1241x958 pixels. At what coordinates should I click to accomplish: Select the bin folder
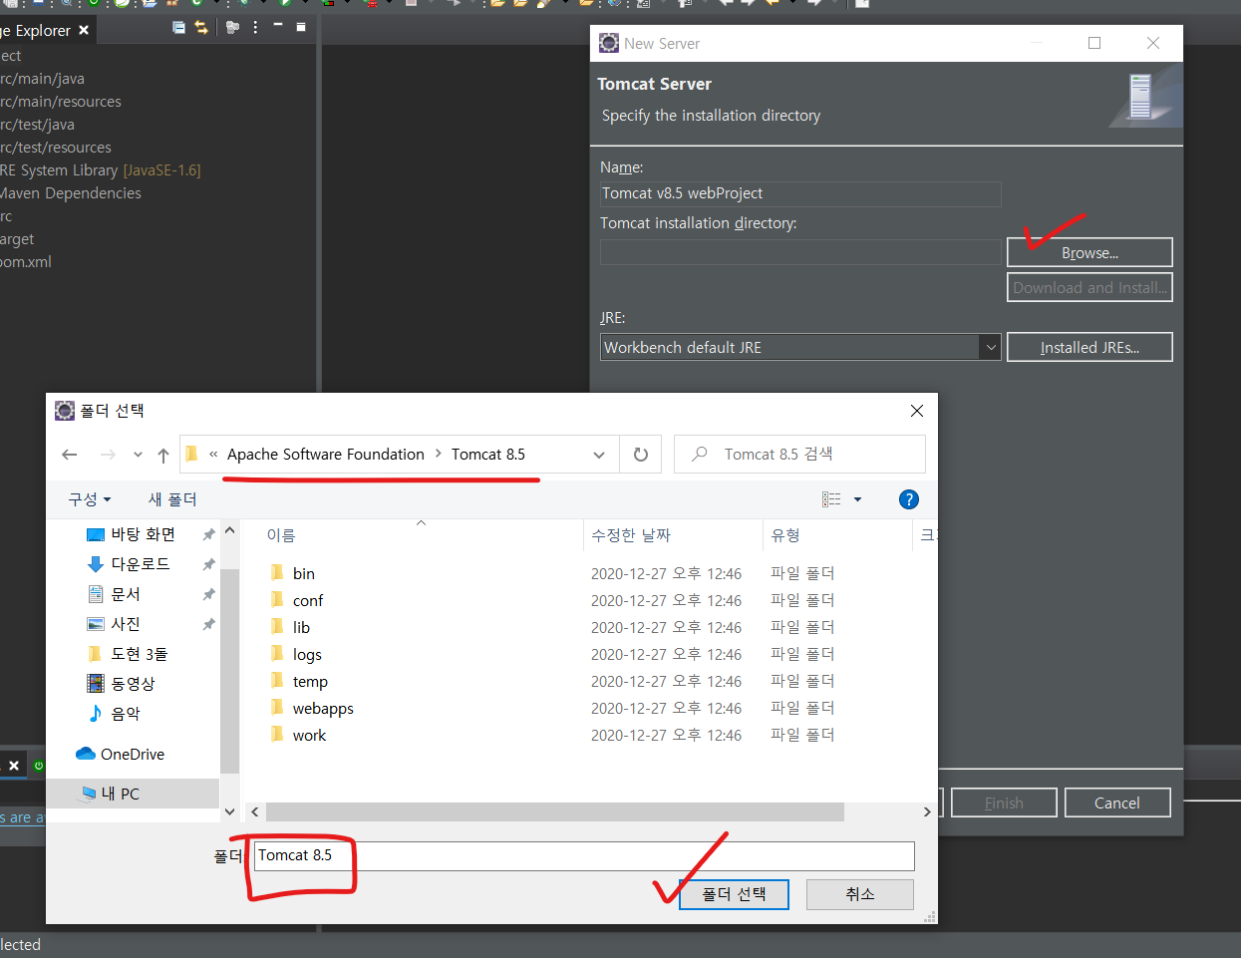point(303,573)
